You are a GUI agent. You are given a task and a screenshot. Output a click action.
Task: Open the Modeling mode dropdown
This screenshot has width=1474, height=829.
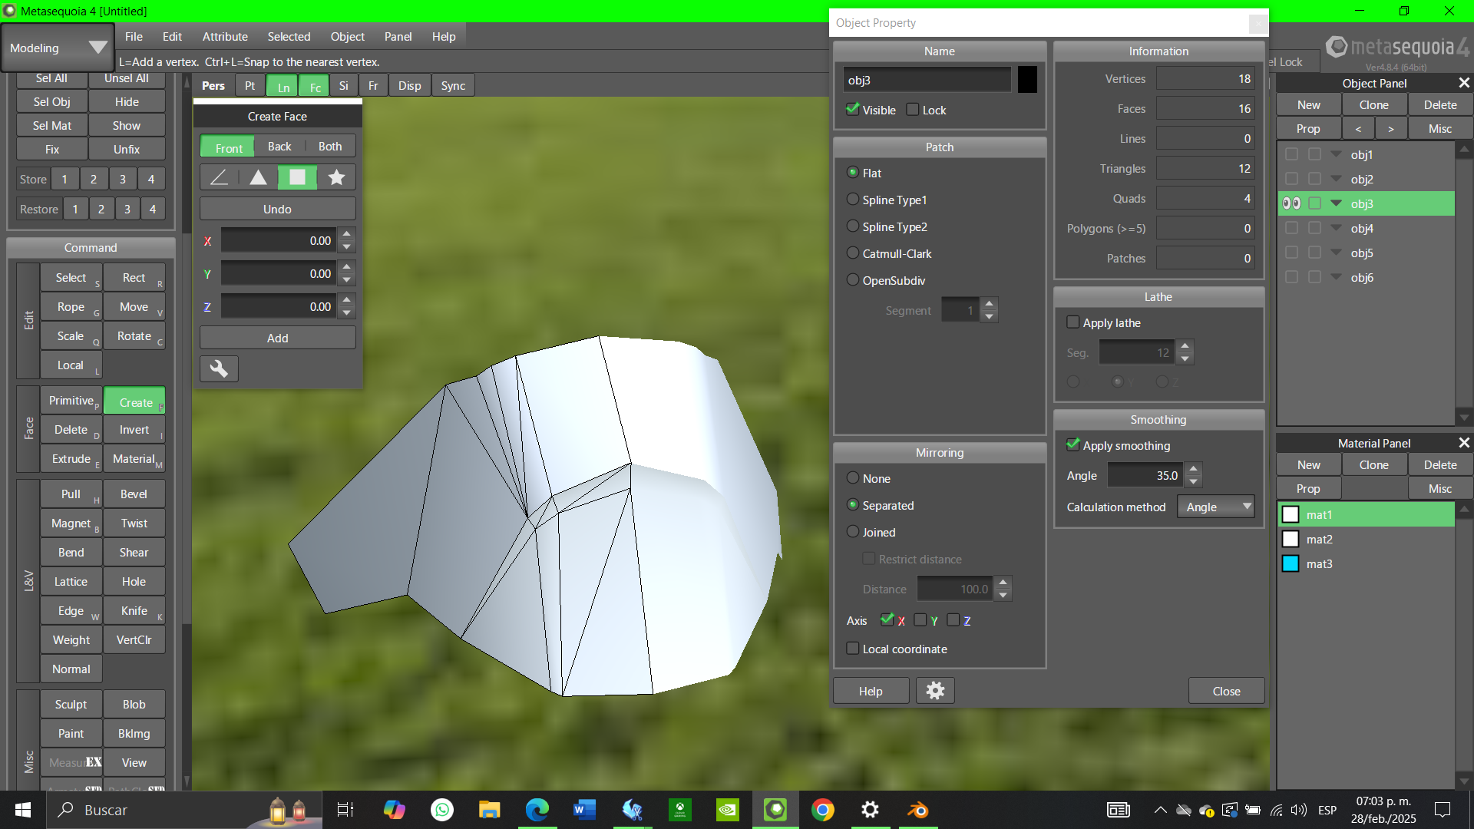(58, 48)
